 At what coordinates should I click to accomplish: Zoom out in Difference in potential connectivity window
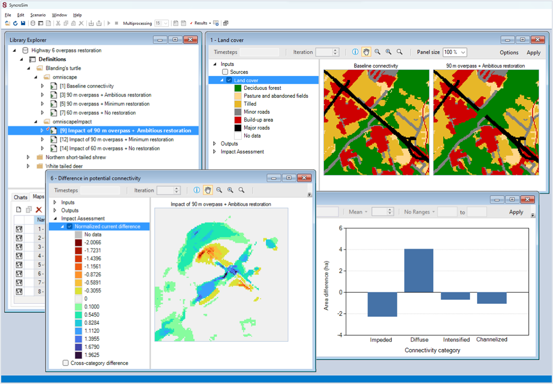219,190
